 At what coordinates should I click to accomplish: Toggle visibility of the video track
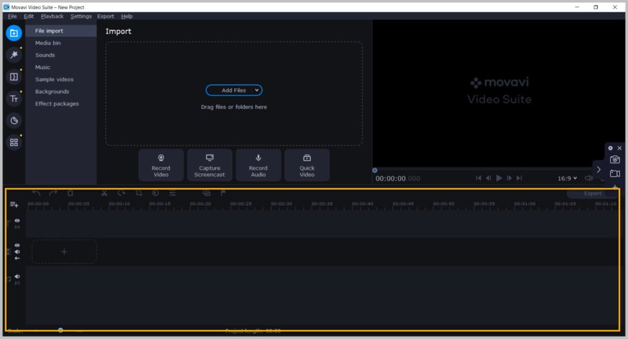coord(17,245)
